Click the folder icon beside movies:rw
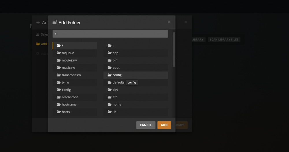Viewport: 289px width, 152px height. pyautogui.click(x=59, y=60)
